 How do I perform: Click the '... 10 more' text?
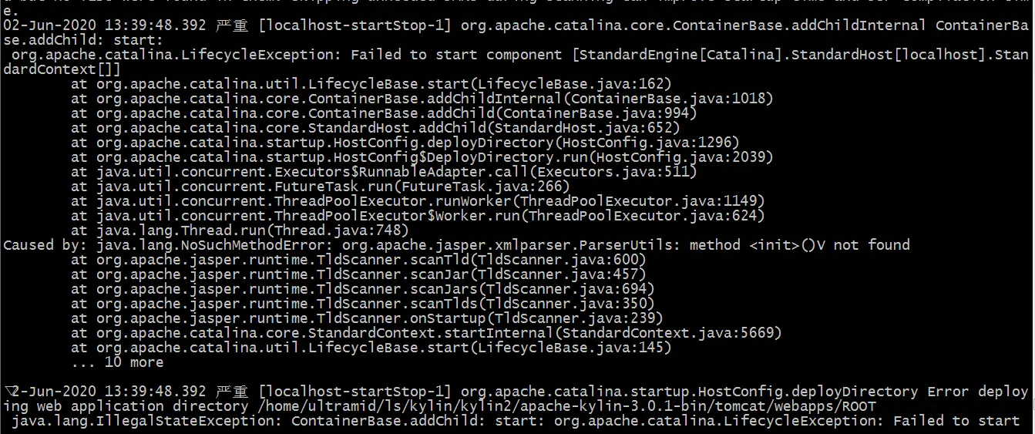tap(117, 362)
